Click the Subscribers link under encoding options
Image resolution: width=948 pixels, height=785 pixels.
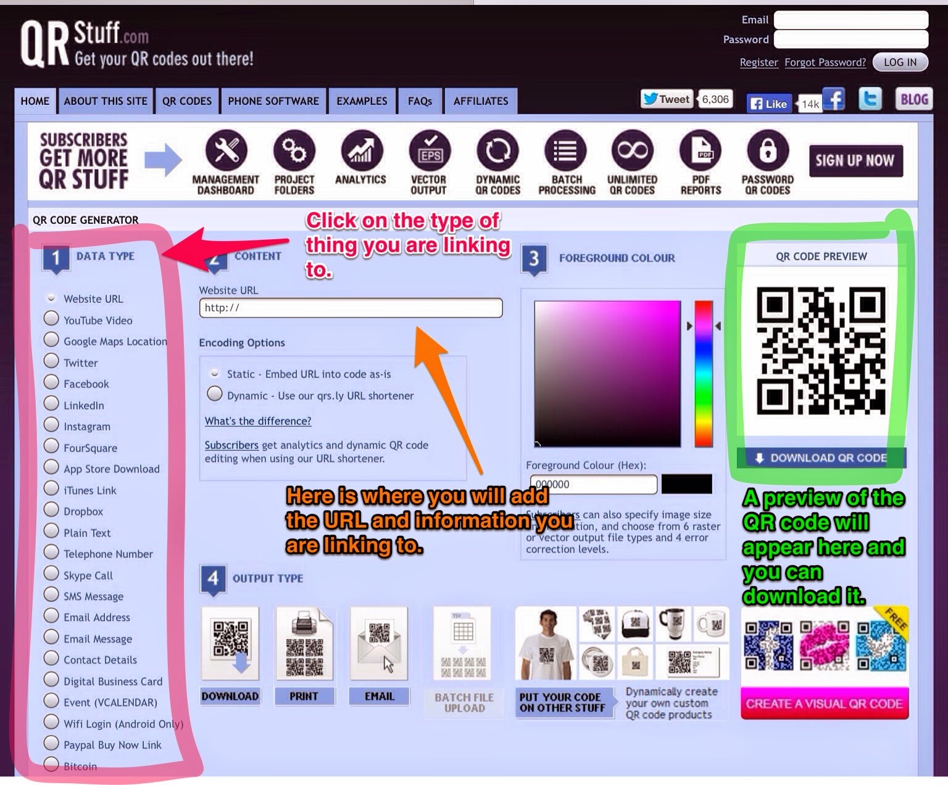click(231, 445)
